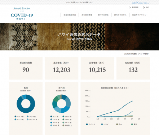
Task: Click the 8月 point on アメリカ line
Action: click(132, 101)
